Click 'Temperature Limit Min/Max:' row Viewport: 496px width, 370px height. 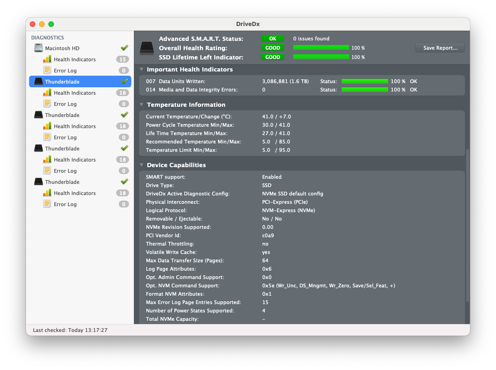point(181,150)
